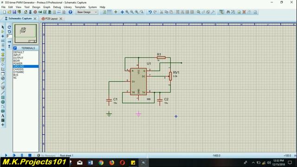
Task: Close the Schematic Capture tab
Action: pyautogui.click(x=35, y=19)
